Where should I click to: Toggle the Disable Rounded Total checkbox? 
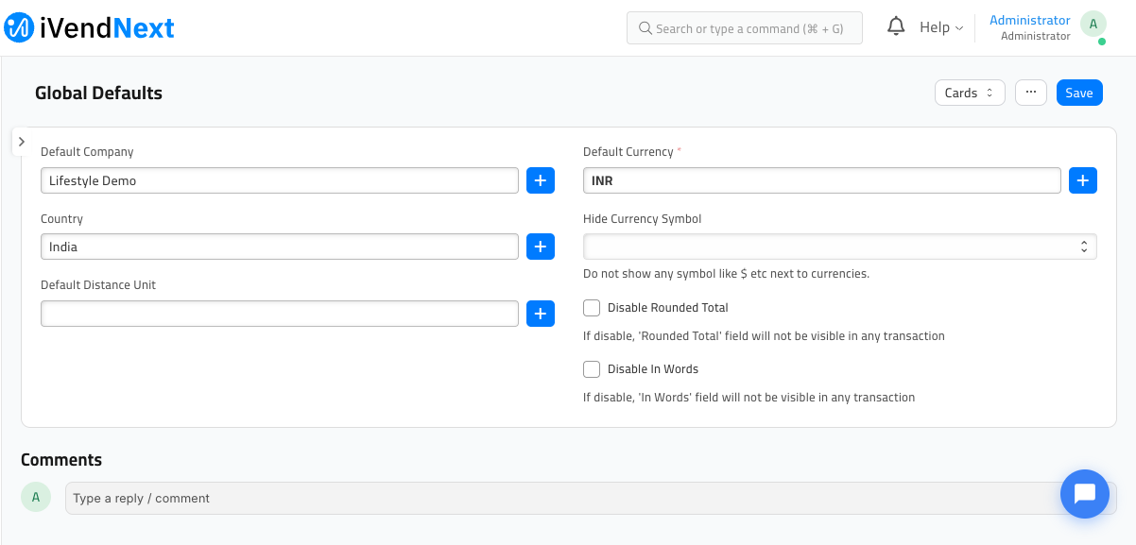(592, 308)
